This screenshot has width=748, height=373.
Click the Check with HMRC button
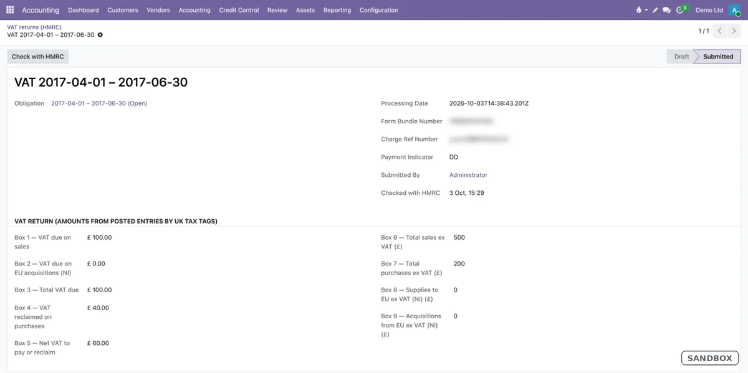tap(38, 57)
